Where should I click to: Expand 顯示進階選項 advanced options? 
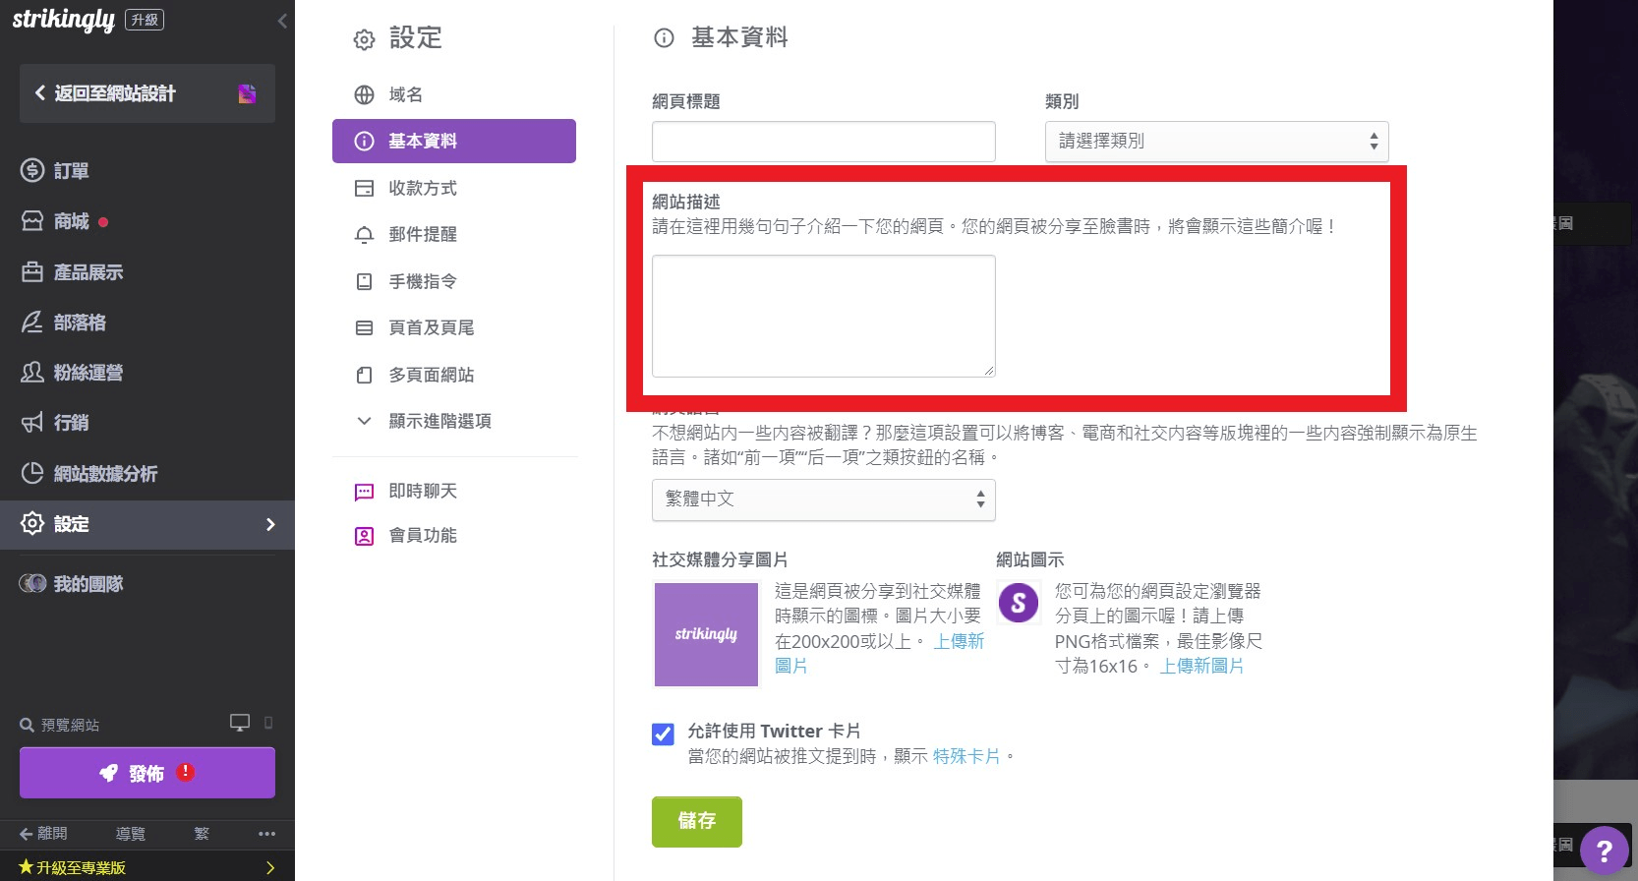pyautogui.click(x=439, y=421)
